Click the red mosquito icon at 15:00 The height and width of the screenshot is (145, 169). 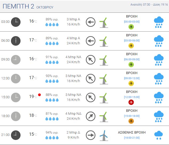click(131, 102)
